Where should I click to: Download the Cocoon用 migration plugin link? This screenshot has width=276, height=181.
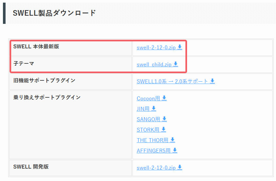pos(148,98)
